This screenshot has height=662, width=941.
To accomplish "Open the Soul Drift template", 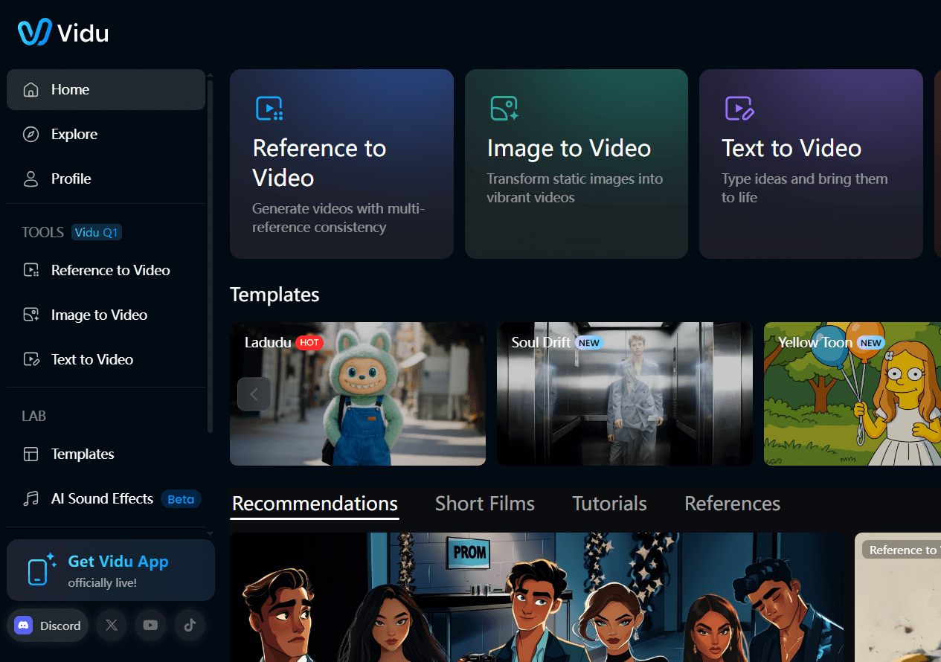I will click(624, 393).
